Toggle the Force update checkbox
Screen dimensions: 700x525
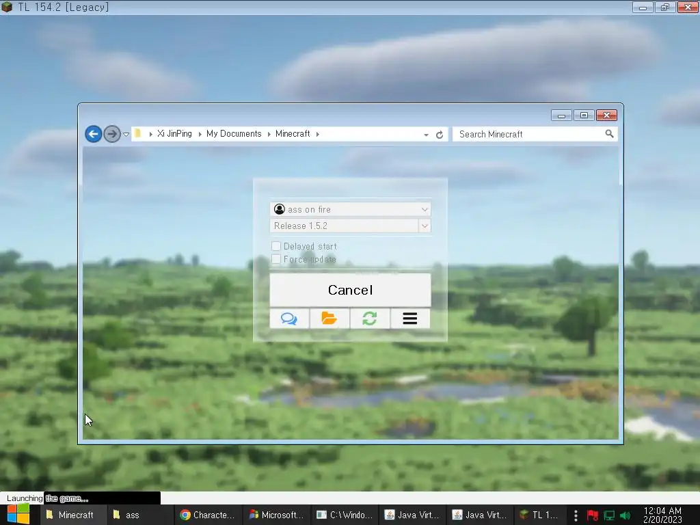pos(276,259)
